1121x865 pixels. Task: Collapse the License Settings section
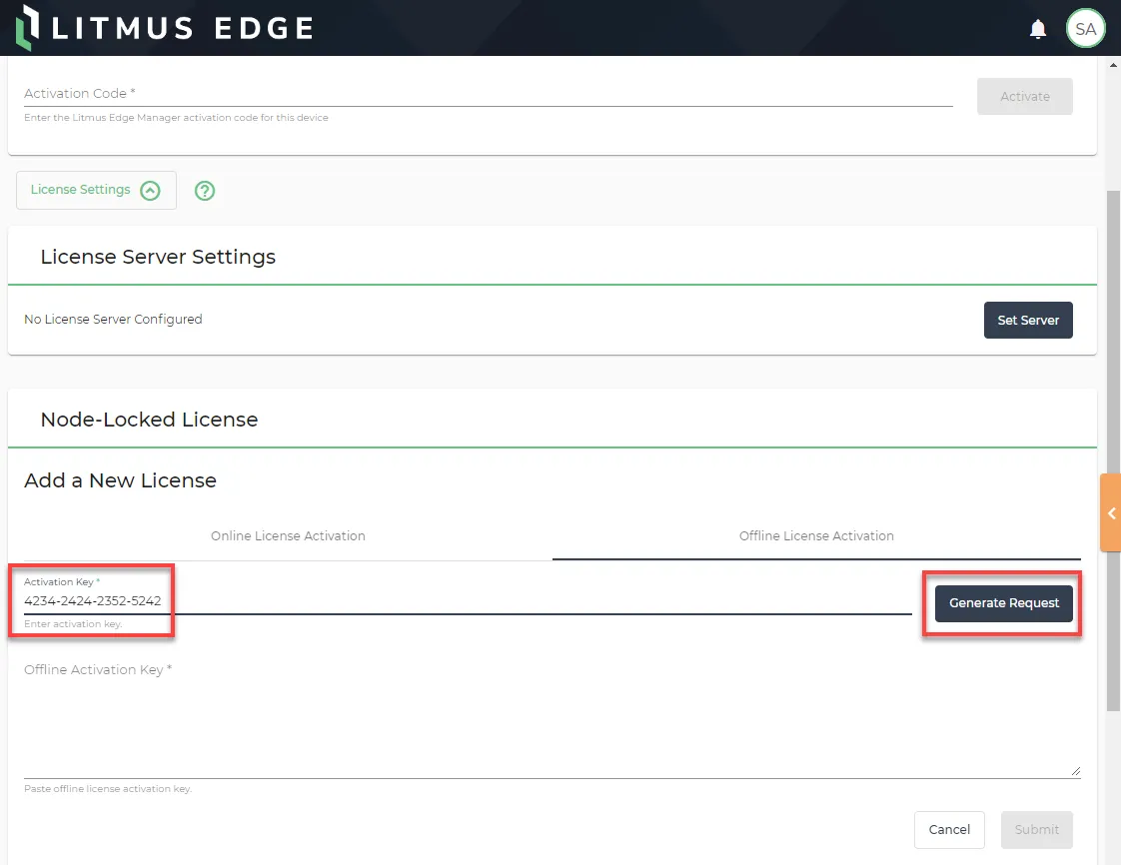coord(96,190)
